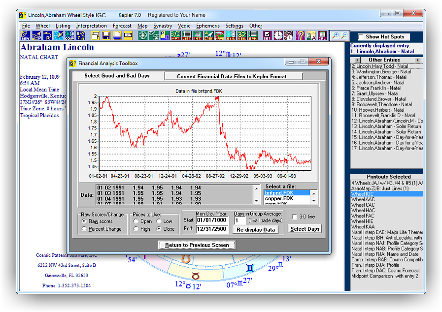Image resolution: width=442 pixels, height=312 pixels.
Task: Enable the 3-D line checkbox
Action: pyautogui.click(x=294, y=217)
